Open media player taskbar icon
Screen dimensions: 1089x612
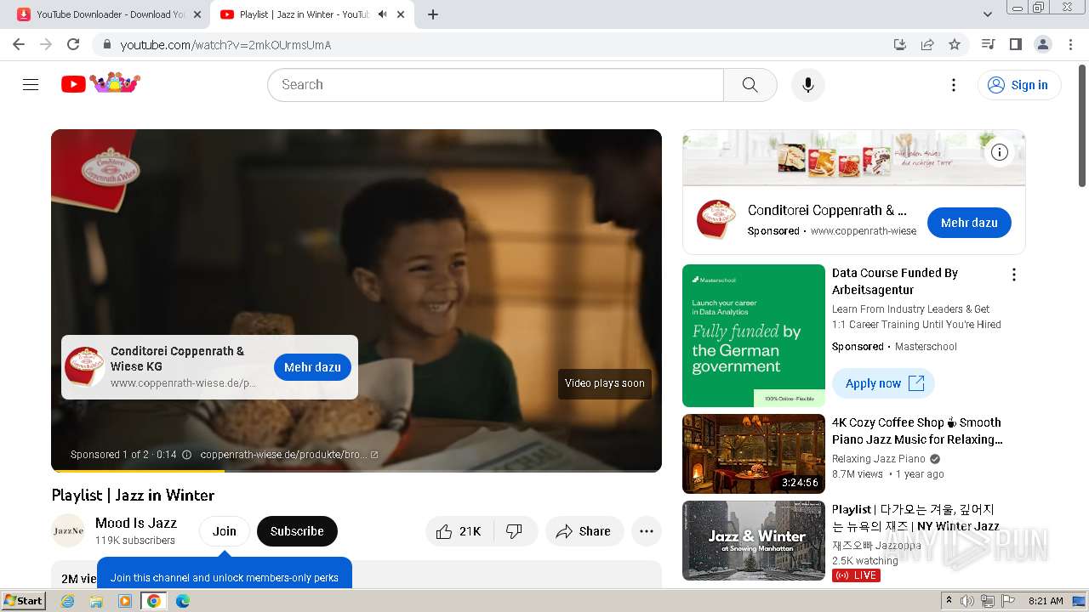pyautogui.click(x=125, y=601)
